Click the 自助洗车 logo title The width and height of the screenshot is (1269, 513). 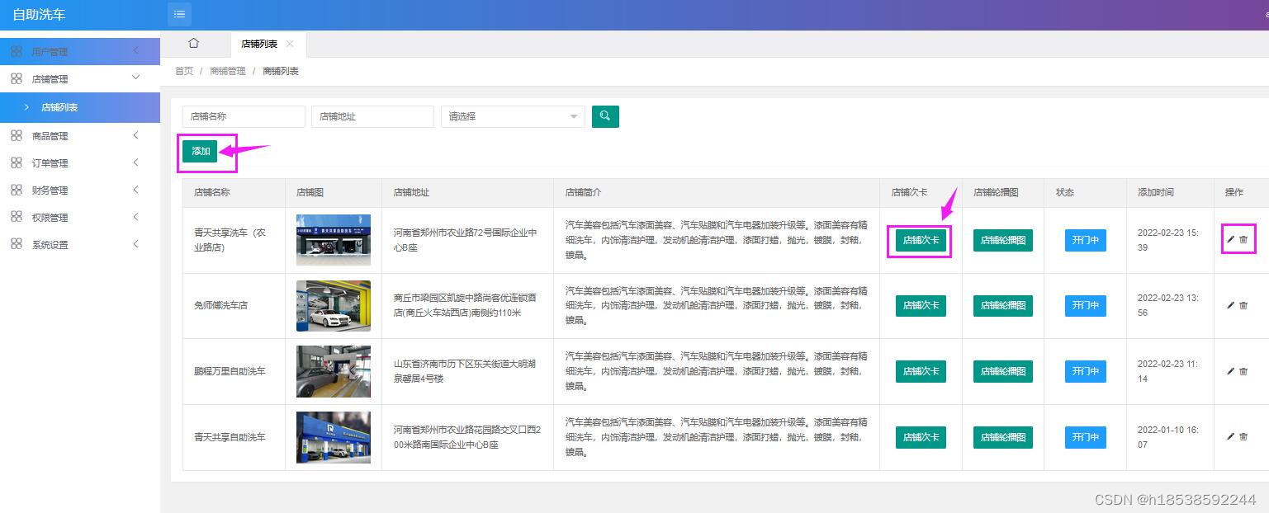pos(39,15)
